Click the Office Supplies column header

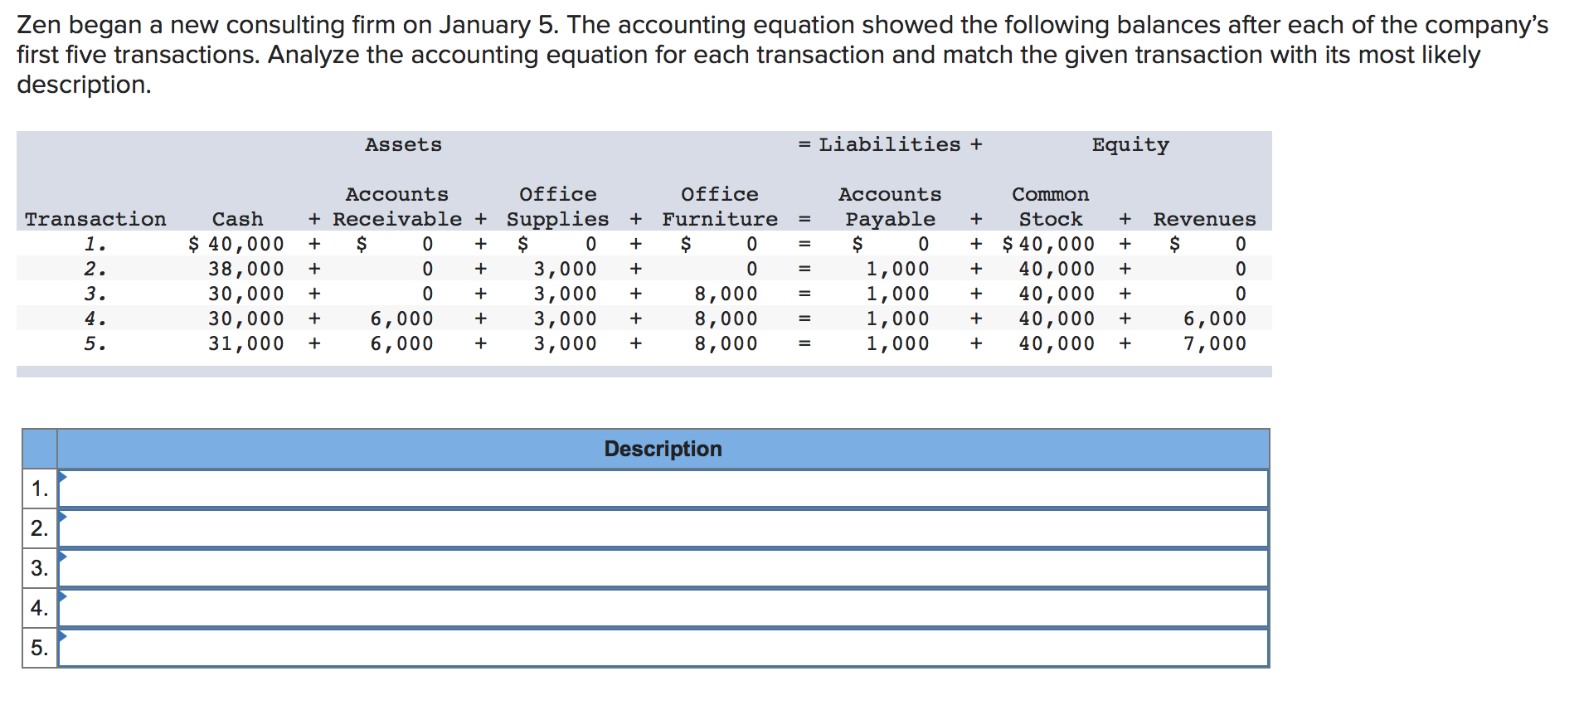coord(558,207)
